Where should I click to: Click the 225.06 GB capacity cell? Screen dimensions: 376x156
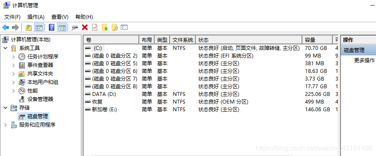point(317,94)
